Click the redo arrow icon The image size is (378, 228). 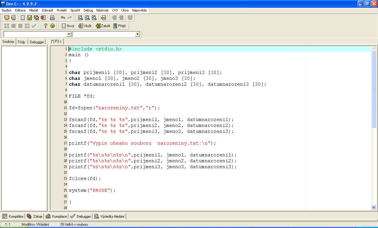point(70,18)
